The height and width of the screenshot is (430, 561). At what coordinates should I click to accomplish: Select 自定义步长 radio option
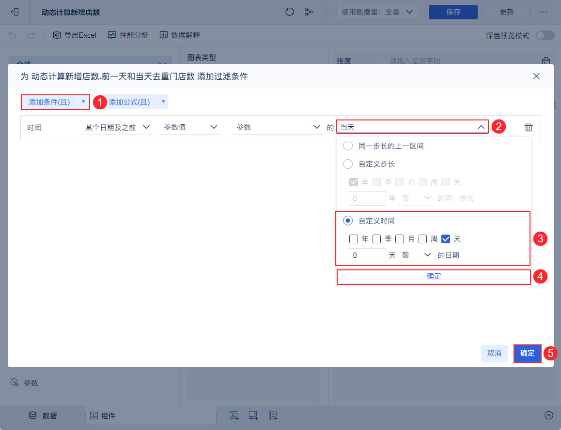coord(348,164)
